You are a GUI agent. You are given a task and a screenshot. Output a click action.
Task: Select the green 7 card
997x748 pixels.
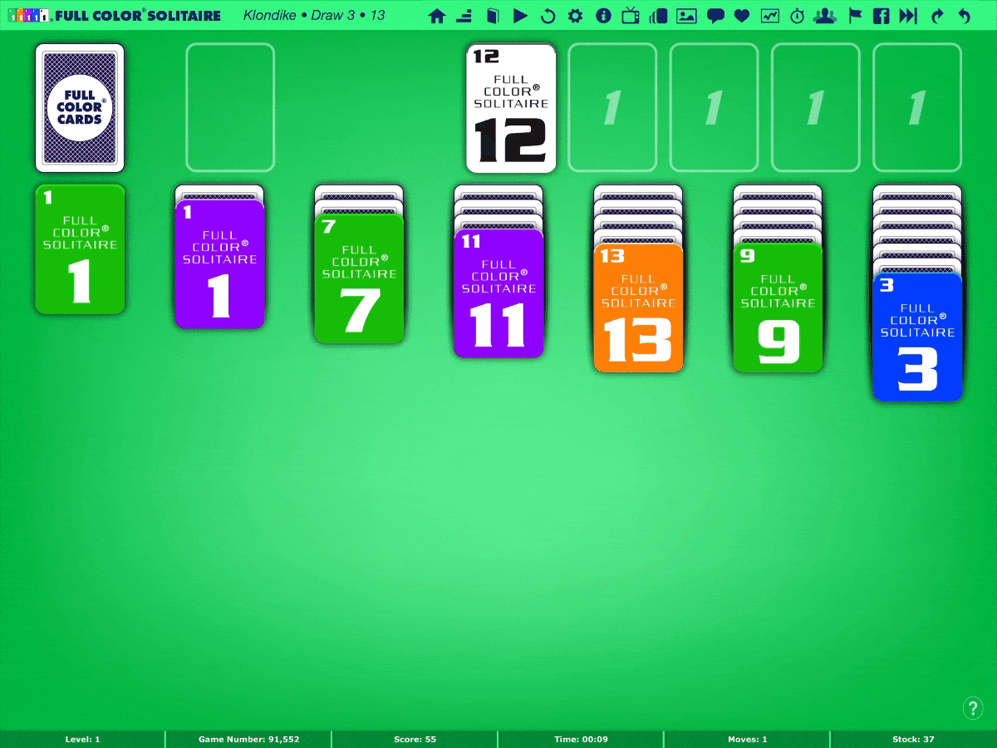coord(359,278)
